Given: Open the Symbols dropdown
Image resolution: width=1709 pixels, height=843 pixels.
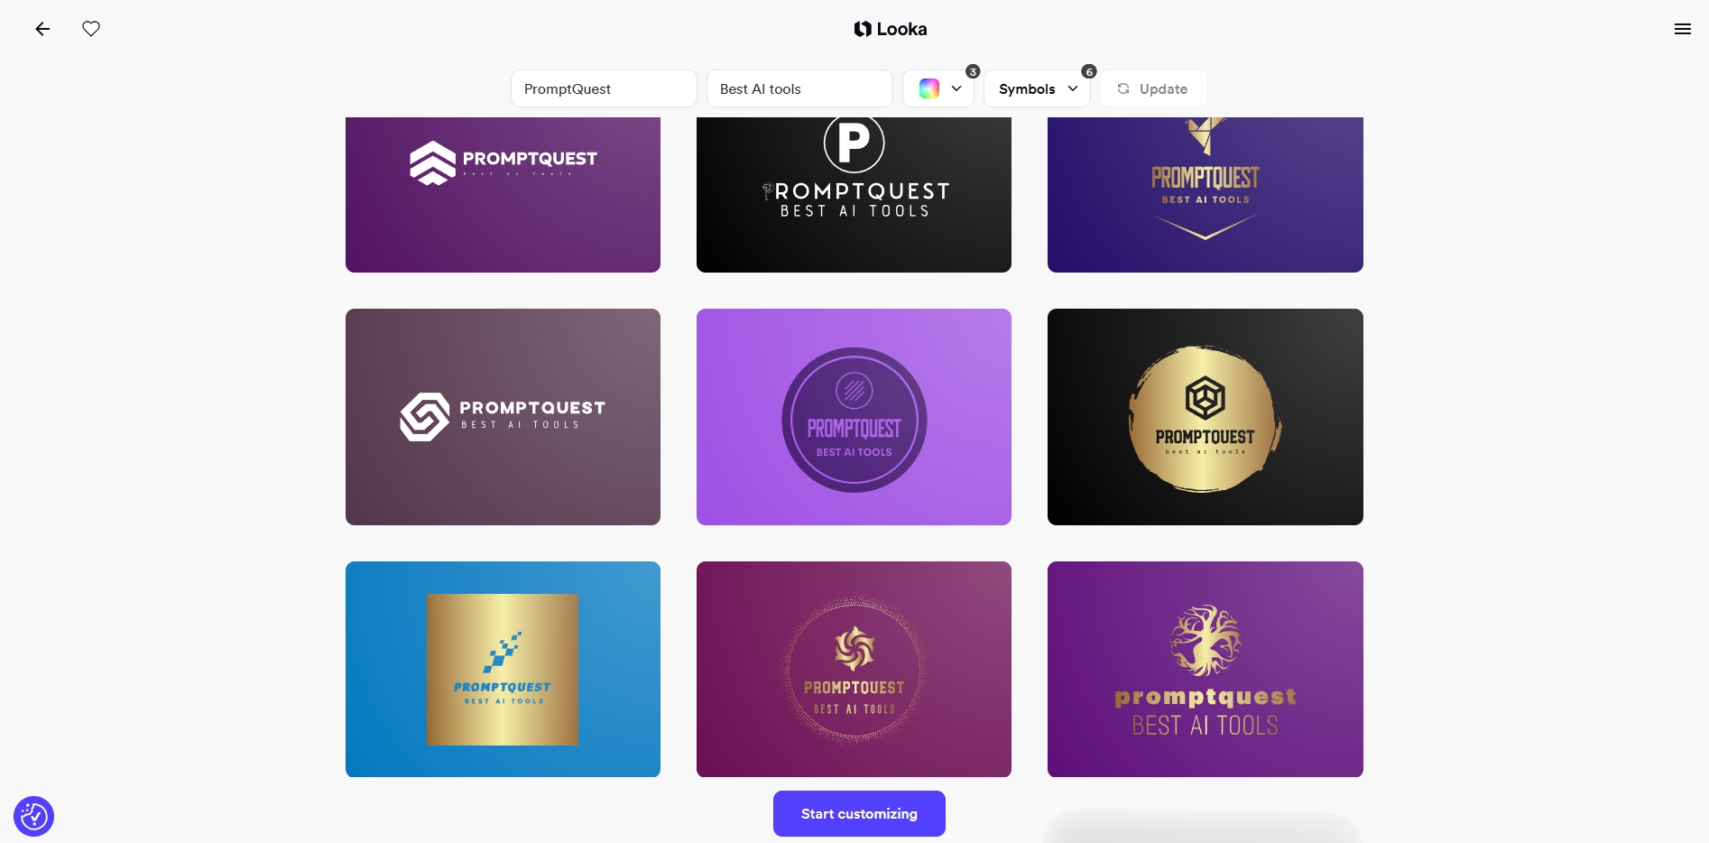Looking at the screenshot, I should (x=1037, y=88).
